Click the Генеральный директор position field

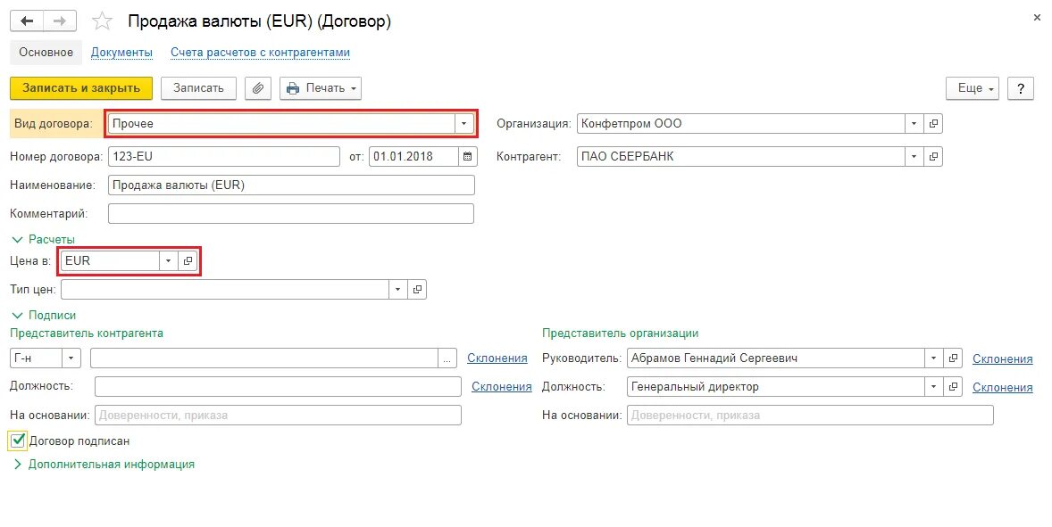(x=775, y=387)
